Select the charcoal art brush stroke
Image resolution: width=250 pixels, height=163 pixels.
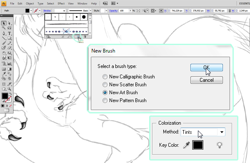[x=66, y=24]
